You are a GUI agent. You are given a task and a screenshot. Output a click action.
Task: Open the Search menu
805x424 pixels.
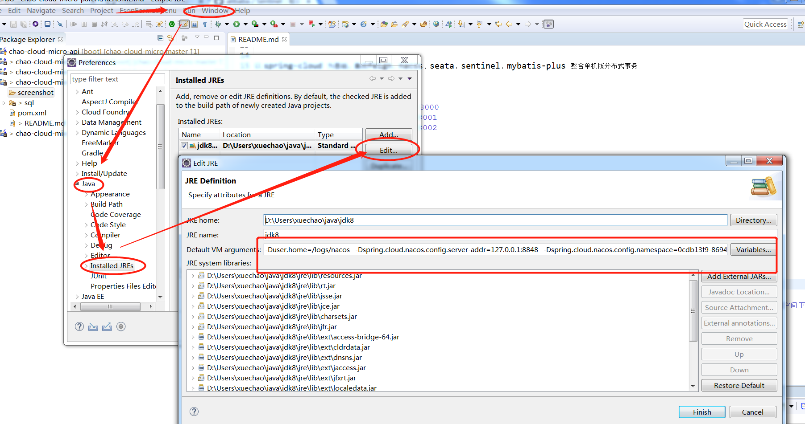point(73,10)
